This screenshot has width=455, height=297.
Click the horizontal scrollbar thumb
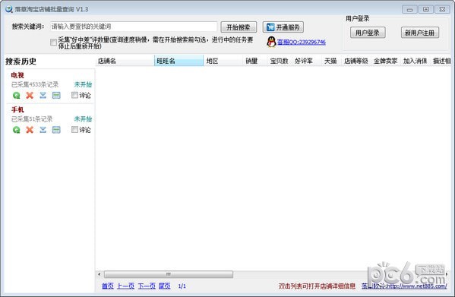pyautogui.click(x=169, y=274)
